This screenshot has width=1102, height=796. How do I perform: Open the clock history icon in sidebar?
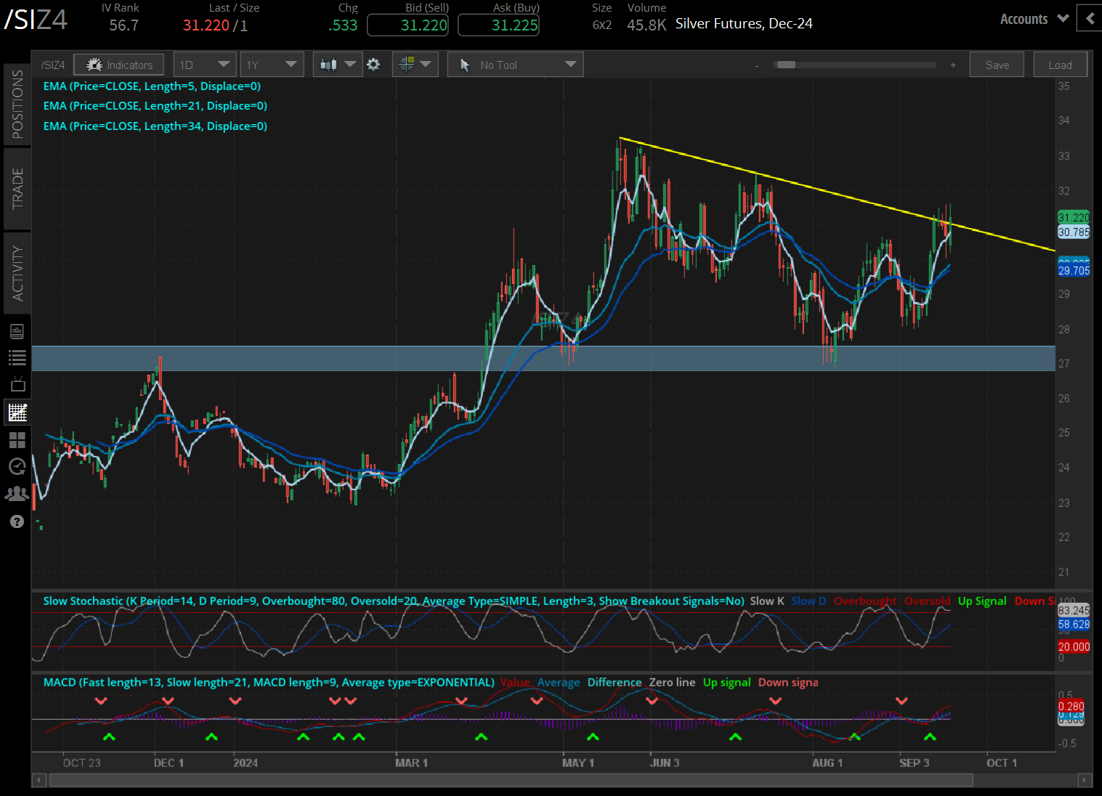(17, 467)
